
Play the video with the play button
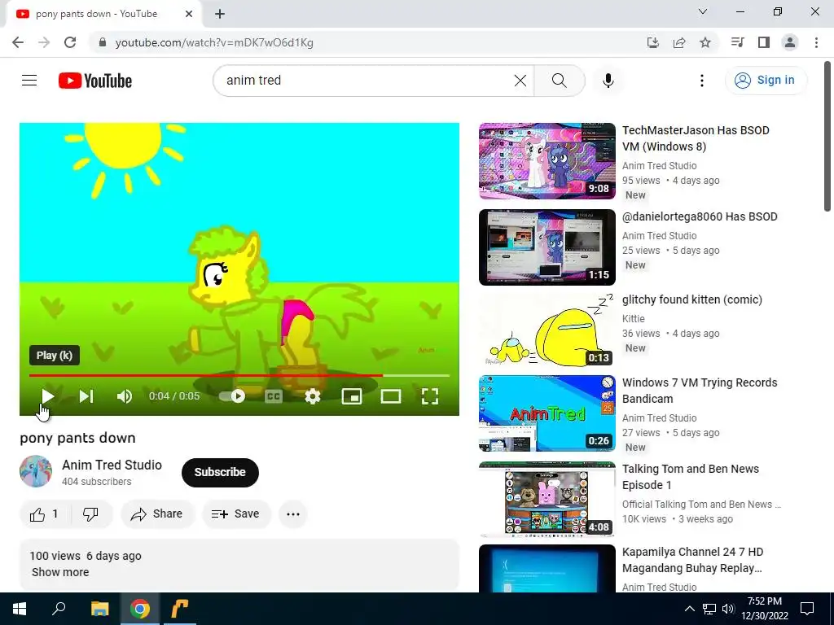pos(47,396)
